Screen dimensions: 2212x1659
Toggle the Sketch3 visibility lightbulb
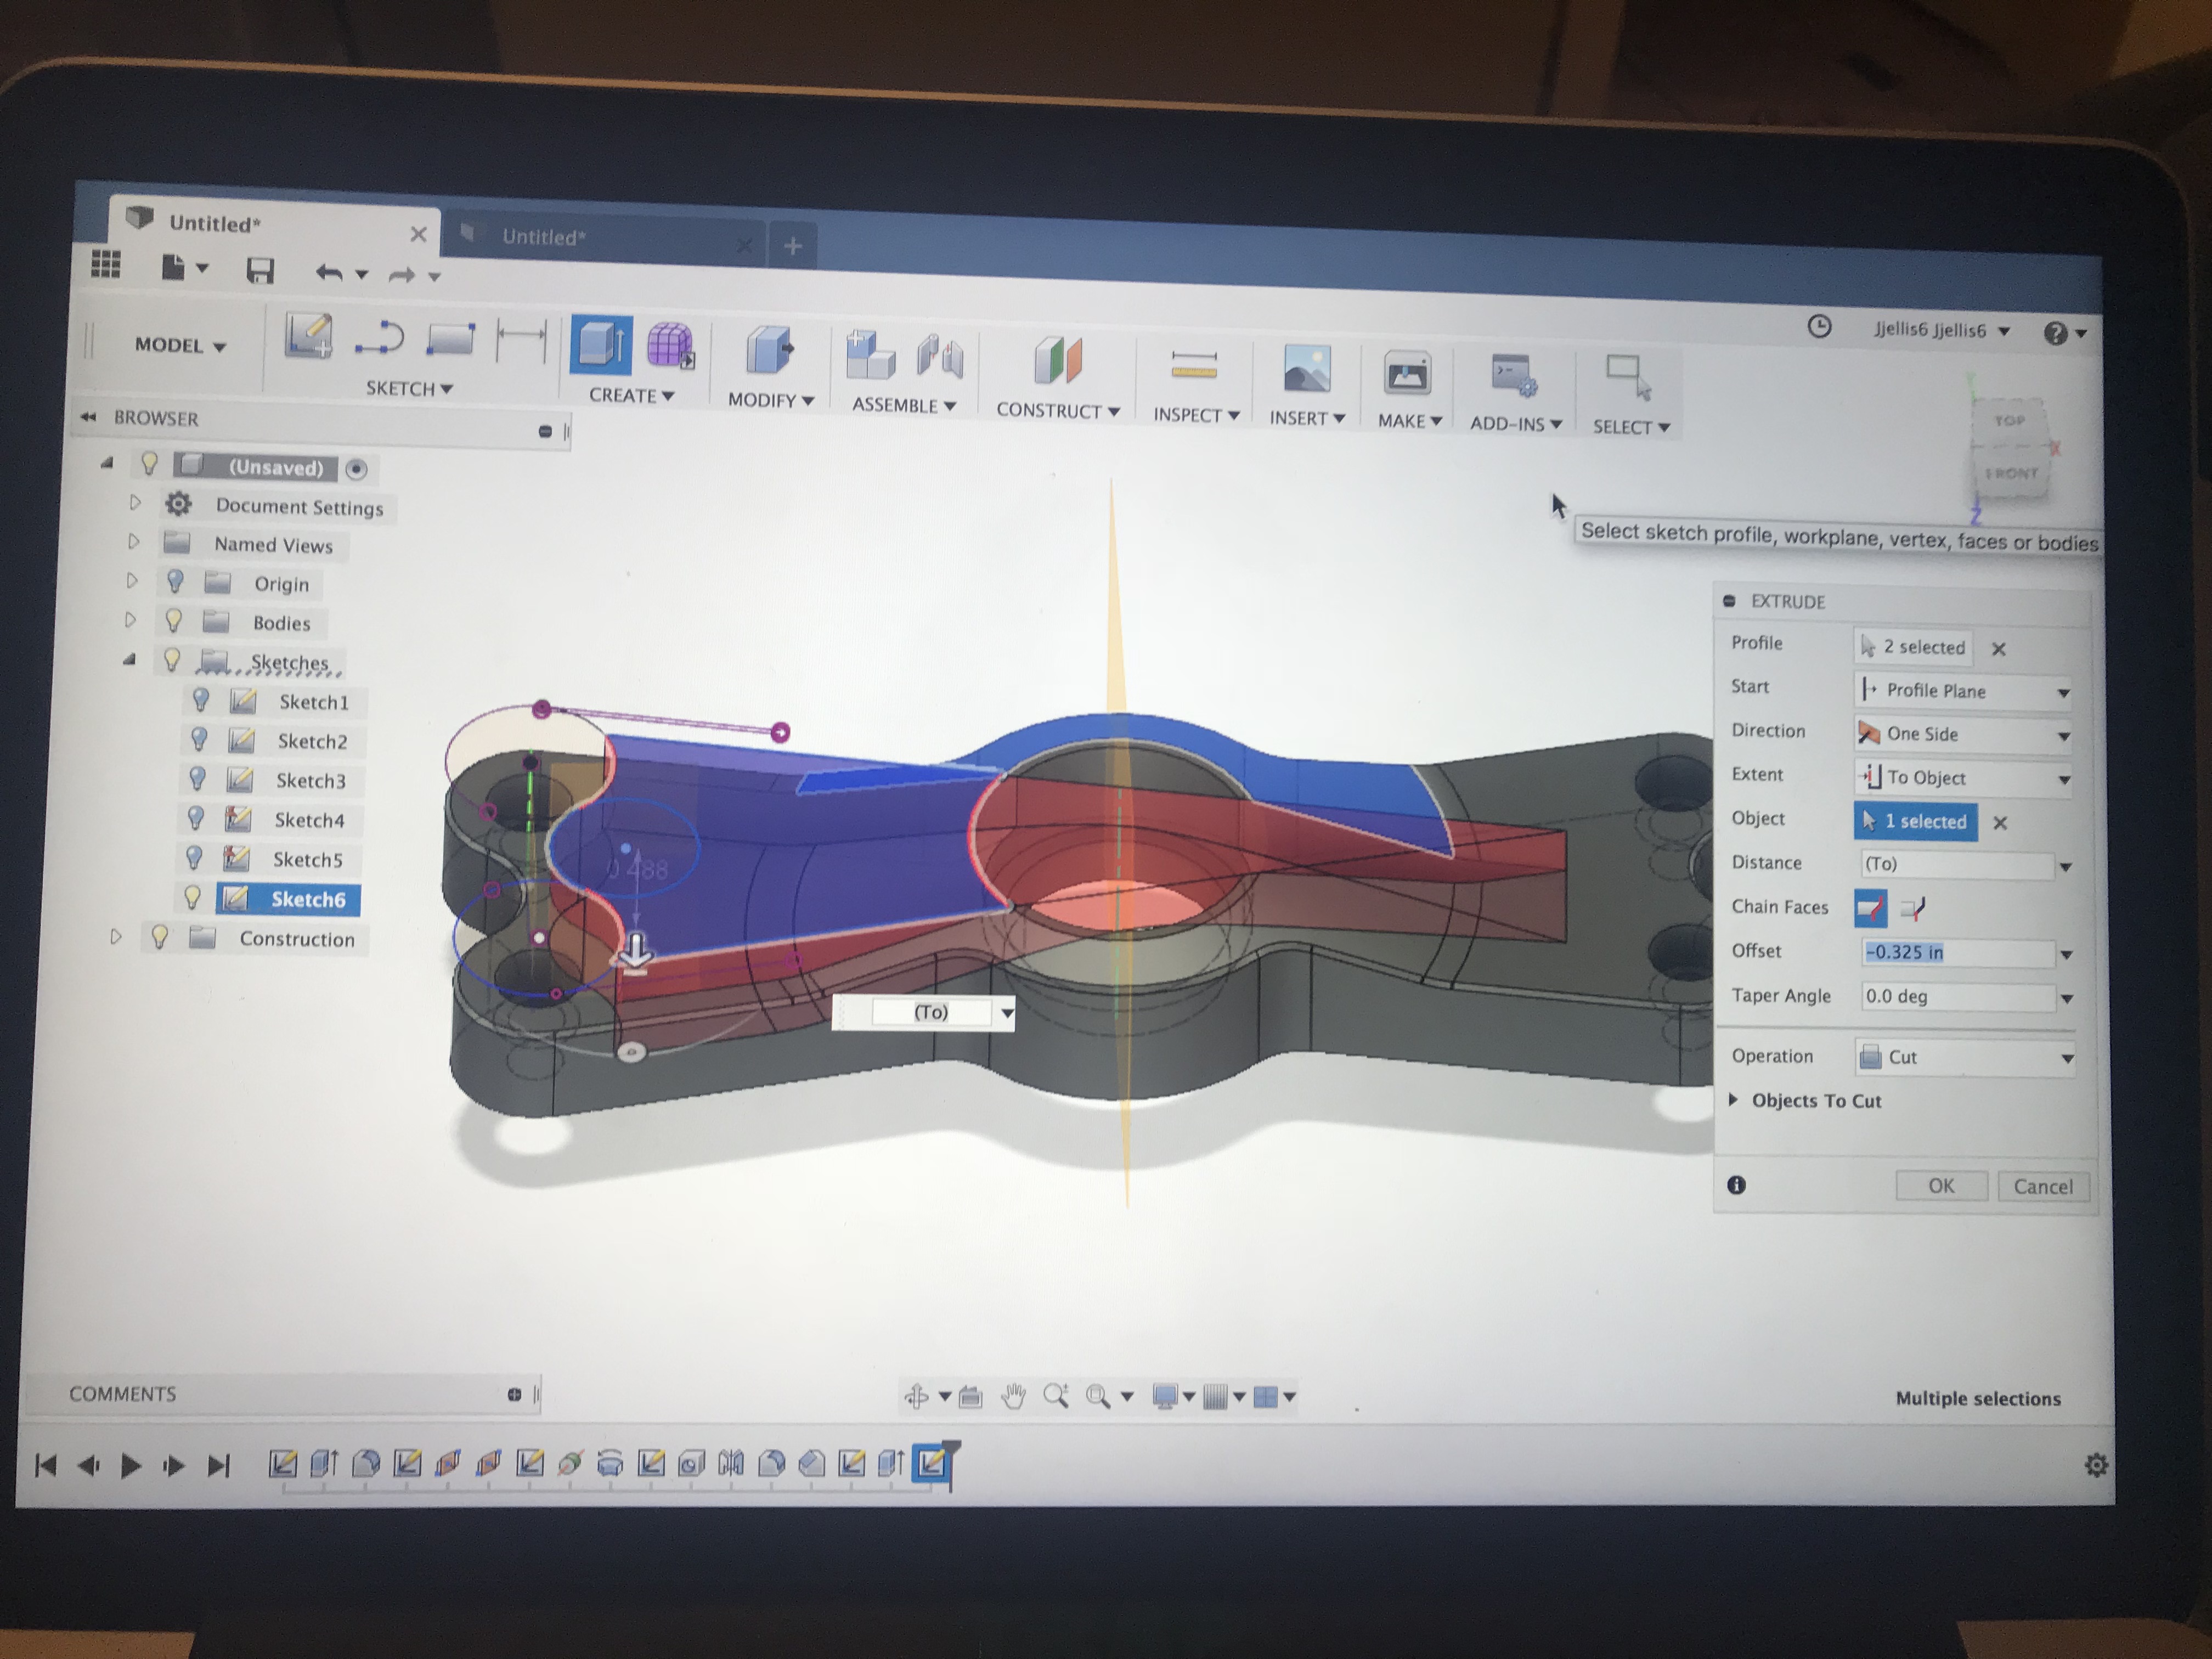197,778
